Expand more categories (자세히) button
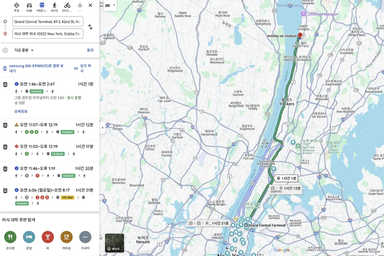Viewport: 384px width, 256px height. click(x=85, y=237)
